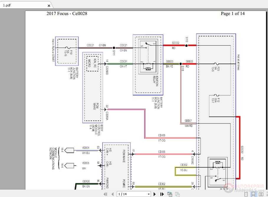268x197 pixels.
Task: Click the 'IGNITION RELAY' label in diagram
Action: coord(156,81)
